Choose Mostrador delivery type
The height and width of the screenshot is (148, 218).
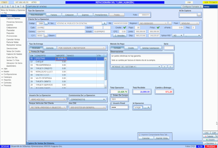[36, 48]
